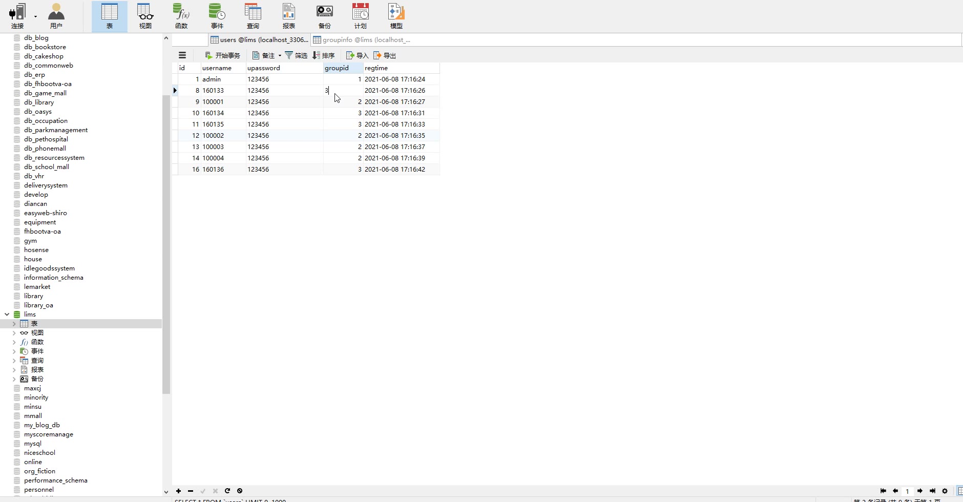Select the information_schema database
The width and height of the screenshot is (963, 502).
tap(54, 278)
